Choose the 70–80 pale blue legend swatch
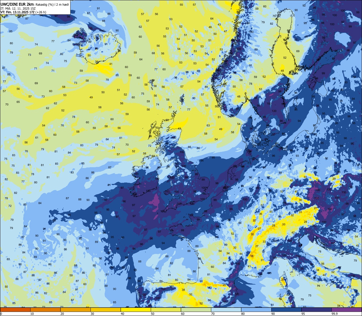 click(226, 310)
